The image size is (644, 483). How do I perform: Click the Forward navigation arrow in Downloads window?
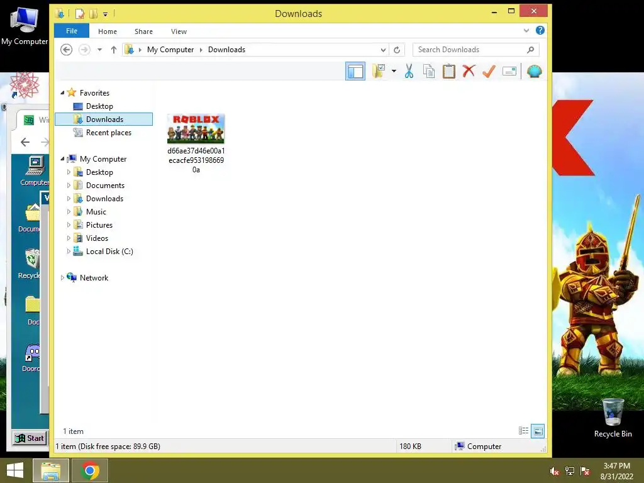click(84, 50)
